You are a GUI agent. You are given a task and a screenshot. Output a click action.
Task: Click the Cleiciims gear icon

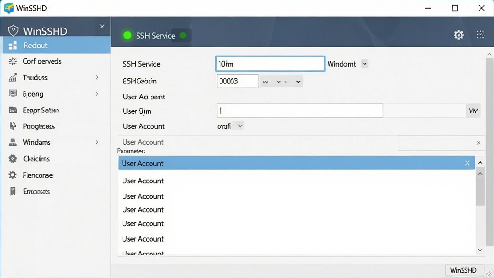[x=13, y=159]
